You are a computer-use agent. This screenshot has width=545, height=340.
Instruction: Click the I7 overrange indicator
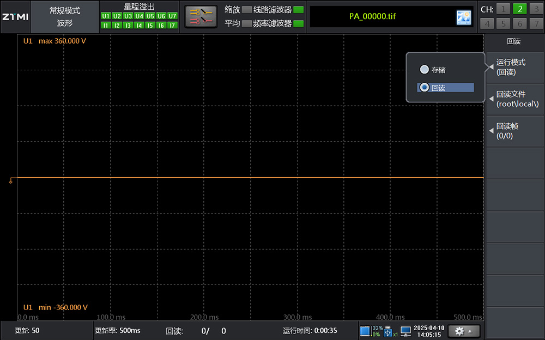point(173,25)
